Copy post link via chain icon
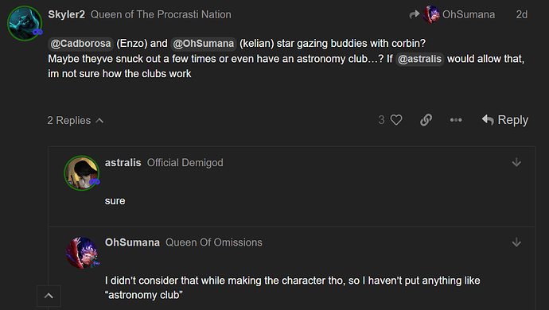Viewport: 549px width, 310px height. click(x=426, y=120)
